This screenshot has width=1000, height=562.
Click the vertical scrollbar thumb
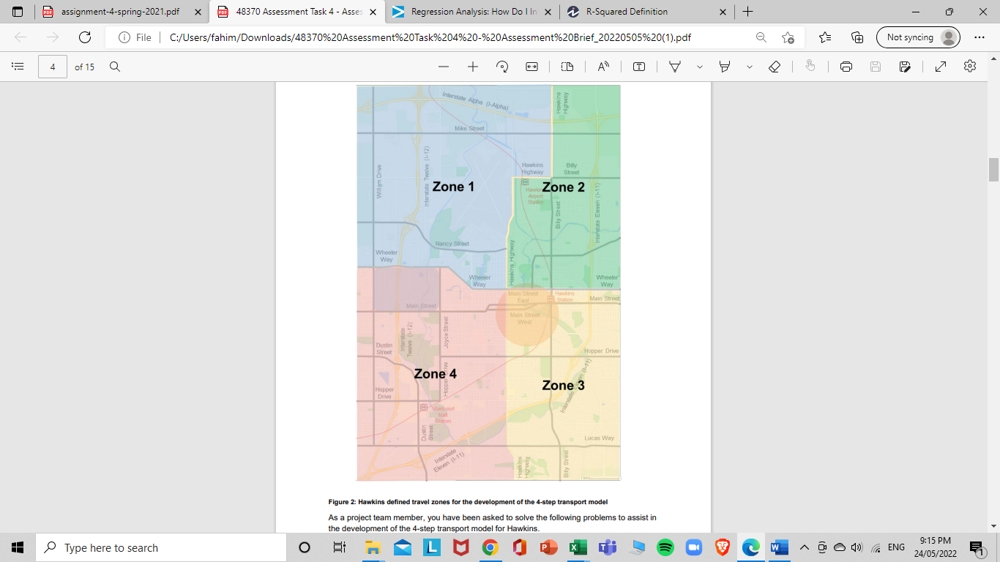coord(993,169)
